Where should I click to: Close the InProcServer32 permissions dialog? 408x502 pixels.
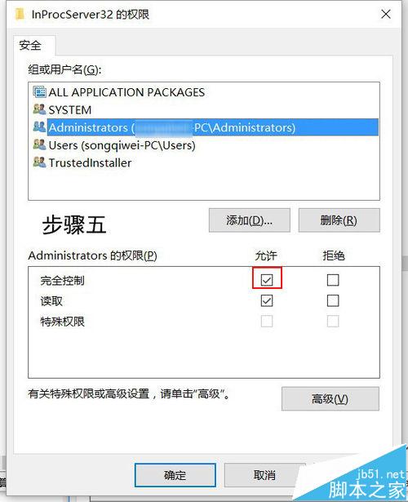tap(386, 14)
